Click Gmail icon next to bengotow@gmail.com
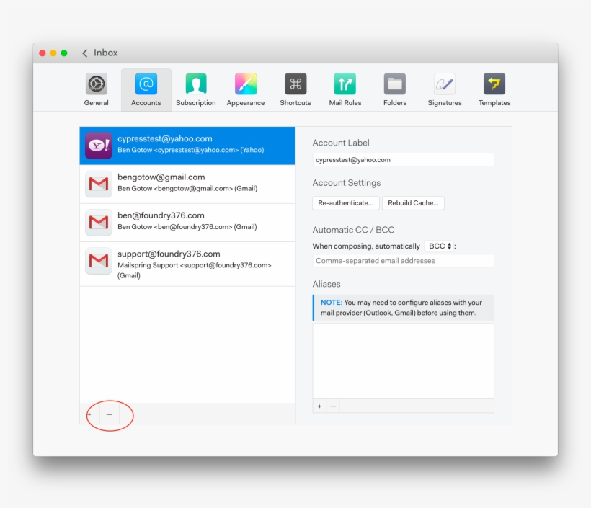 point(98,184)
